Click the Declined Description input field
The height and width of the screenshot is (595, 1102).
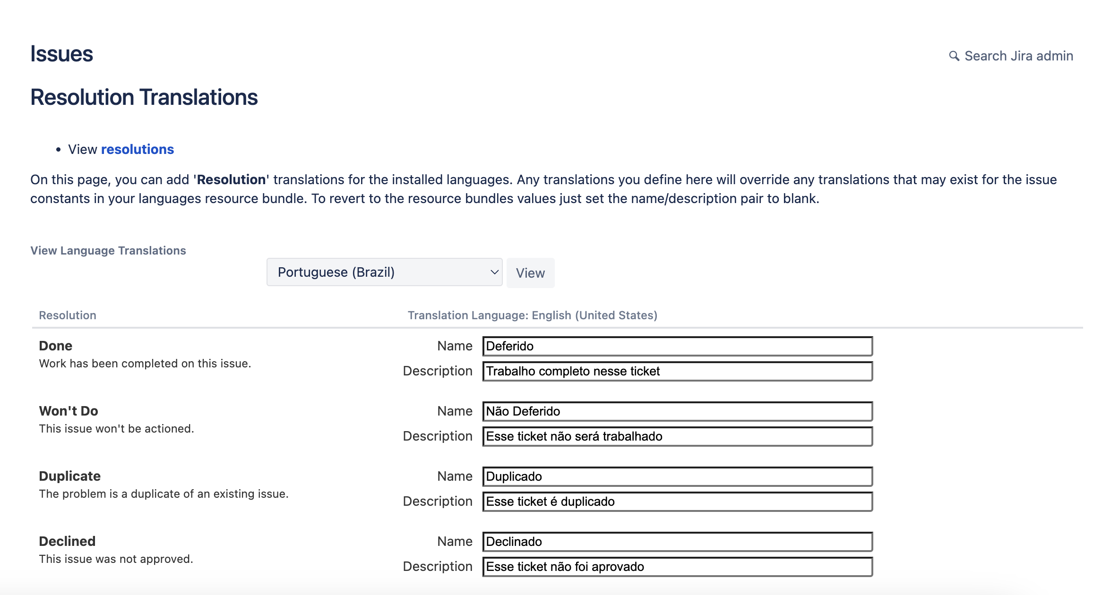(x=677, y=567)
